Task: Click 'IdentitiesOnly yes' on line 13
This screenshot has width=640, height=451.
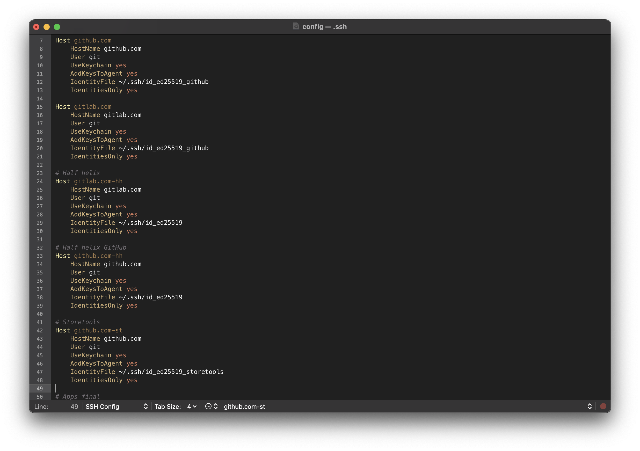Action: tap(104, 90)
